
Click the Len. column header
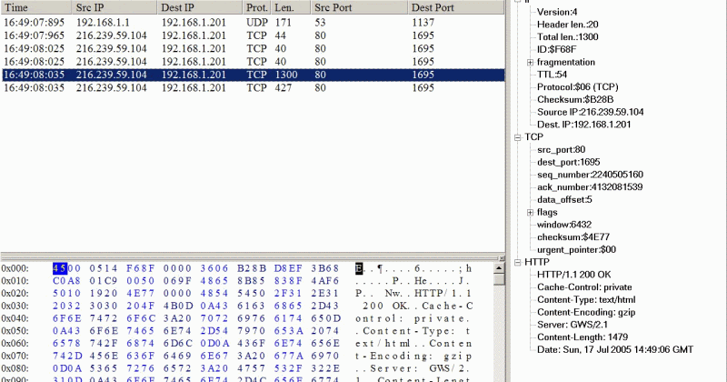(x=291, y=7)
